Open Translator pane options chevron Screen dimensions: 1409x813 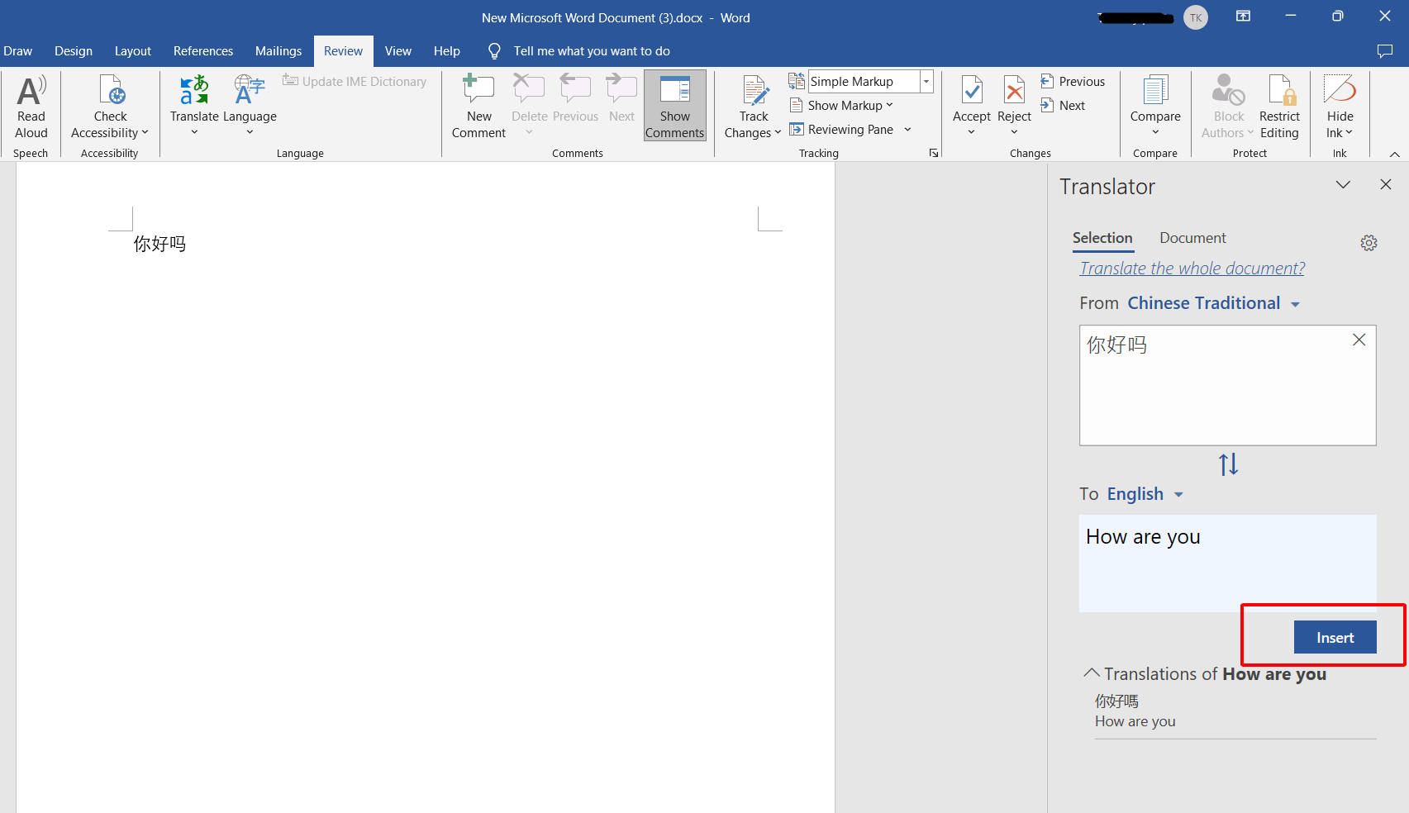[x=1343, y=185]
